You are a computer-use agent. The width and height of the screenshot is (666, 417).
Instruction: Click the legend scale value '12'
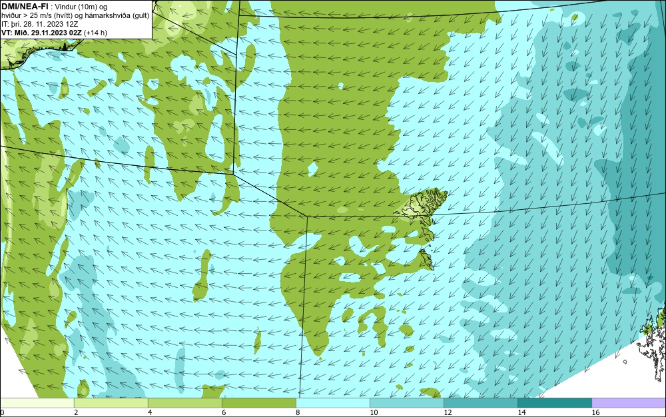[448, 412]
